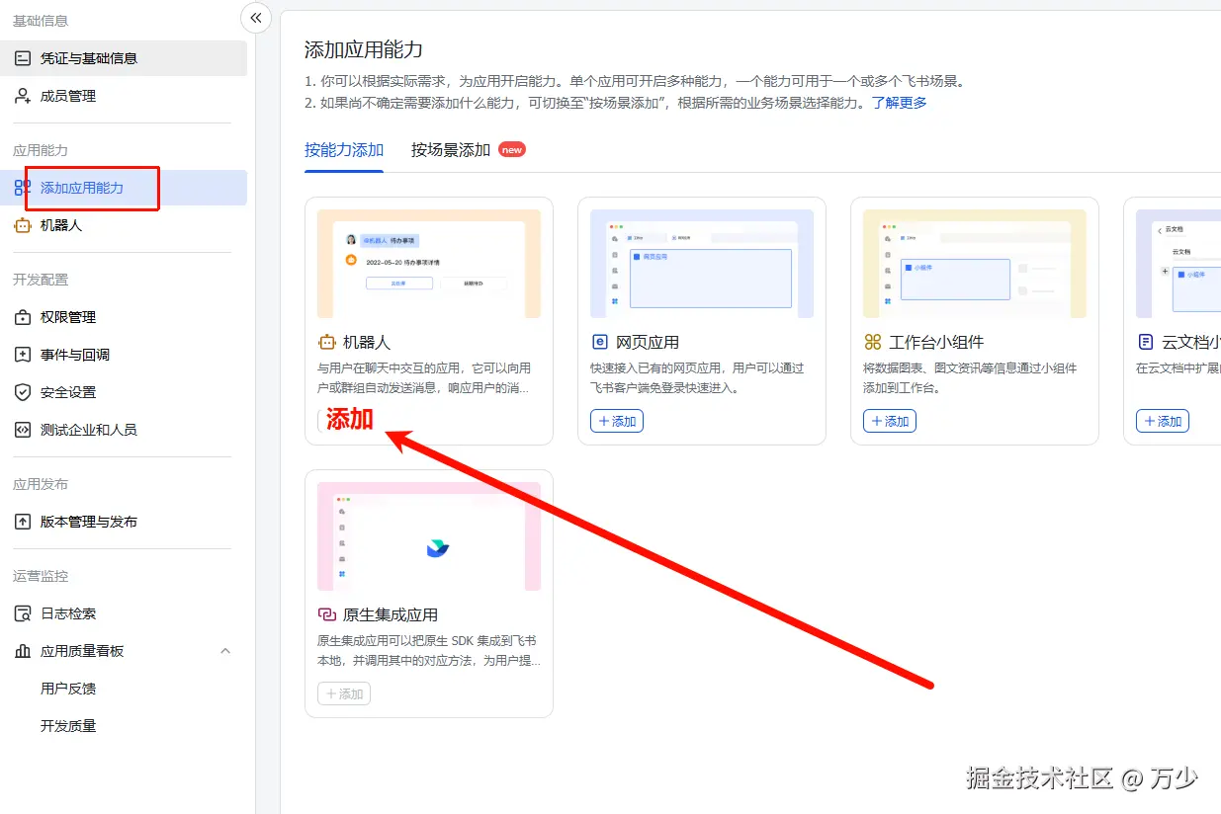Click the event icon beside 事件与回调
Screen dimensions: 1221x814
click(23, 355)
